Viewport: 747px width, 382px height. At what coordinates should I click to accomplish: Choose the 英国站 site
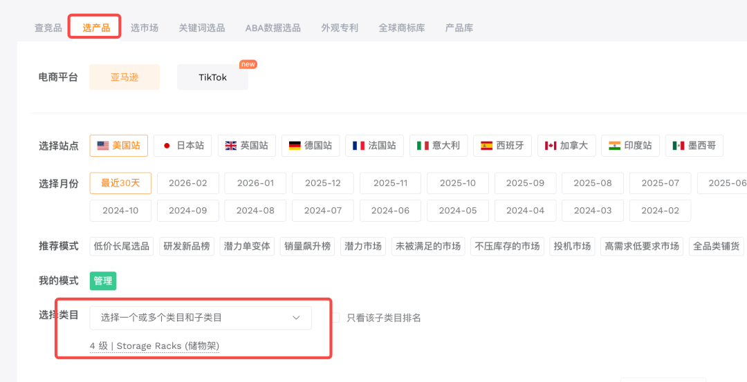coord(247,146)
